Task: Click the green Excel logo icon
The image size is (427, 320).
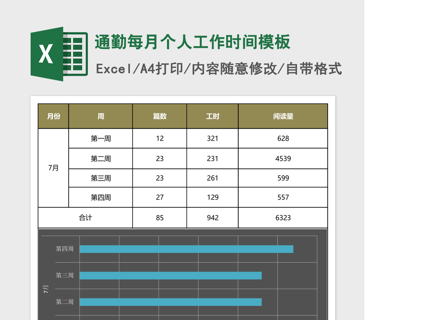Action: tap(59, 54)
